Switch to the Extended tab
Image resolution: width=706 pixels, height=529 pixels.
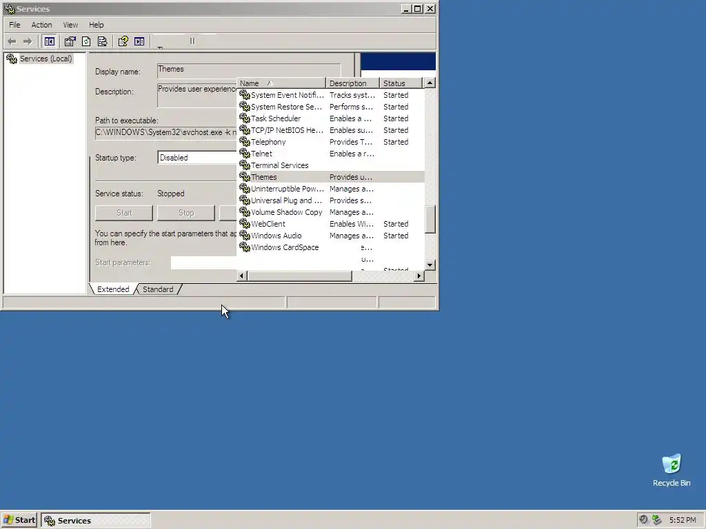tap(113, 289)
